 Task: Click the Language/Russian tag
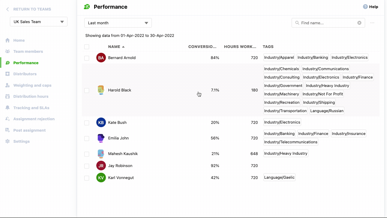pyautogui.click(x=327, y=111)
